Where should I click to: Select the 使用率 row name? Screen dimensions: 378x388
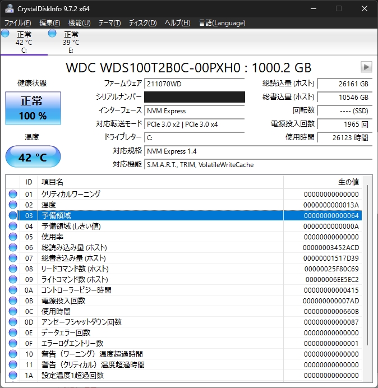[52, 237]
